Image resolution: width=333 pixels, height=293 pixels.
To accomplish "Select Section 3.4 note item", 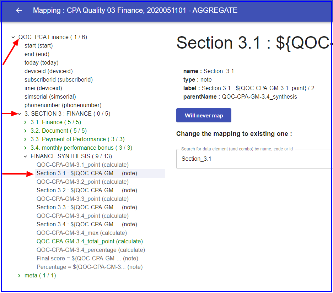I will (87, 224).
